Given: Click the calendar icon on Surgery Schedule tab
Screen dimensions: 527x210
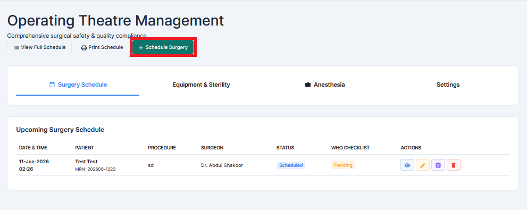Looking at the screenshot, I should pos(52,85).
